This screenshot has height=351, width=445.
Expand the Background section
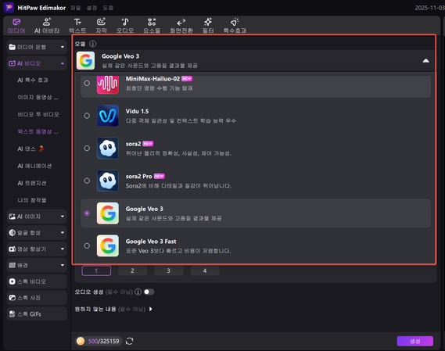pyautogui.click(x=63, y=265)
